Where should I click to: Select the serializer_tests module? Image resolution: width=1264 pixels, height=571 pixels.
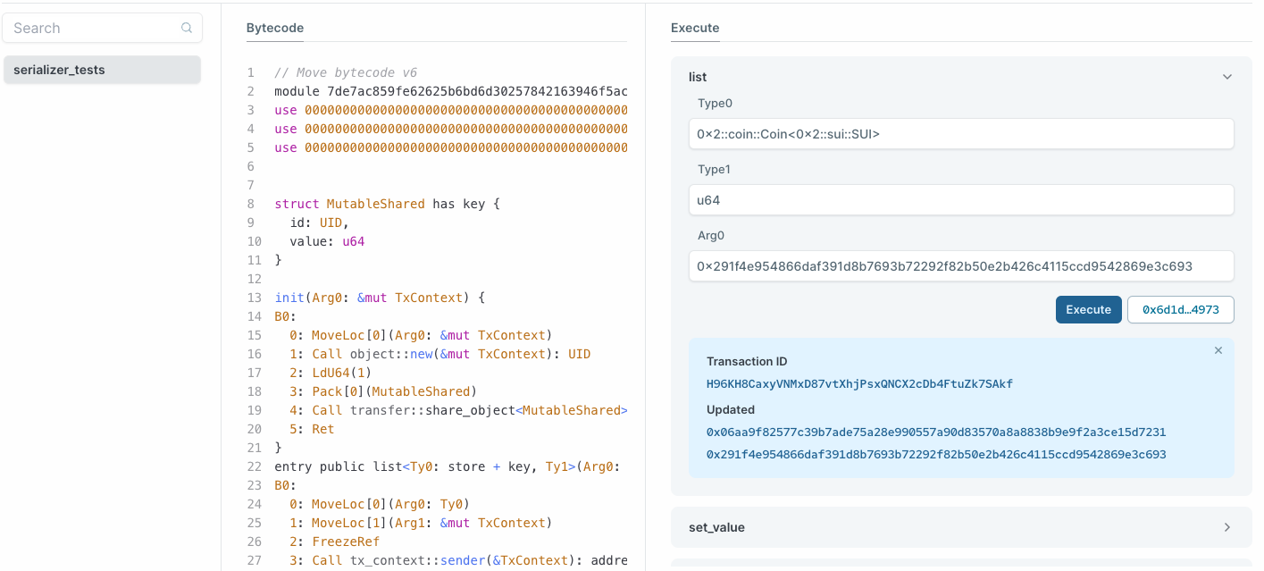[x=102, y=70]
